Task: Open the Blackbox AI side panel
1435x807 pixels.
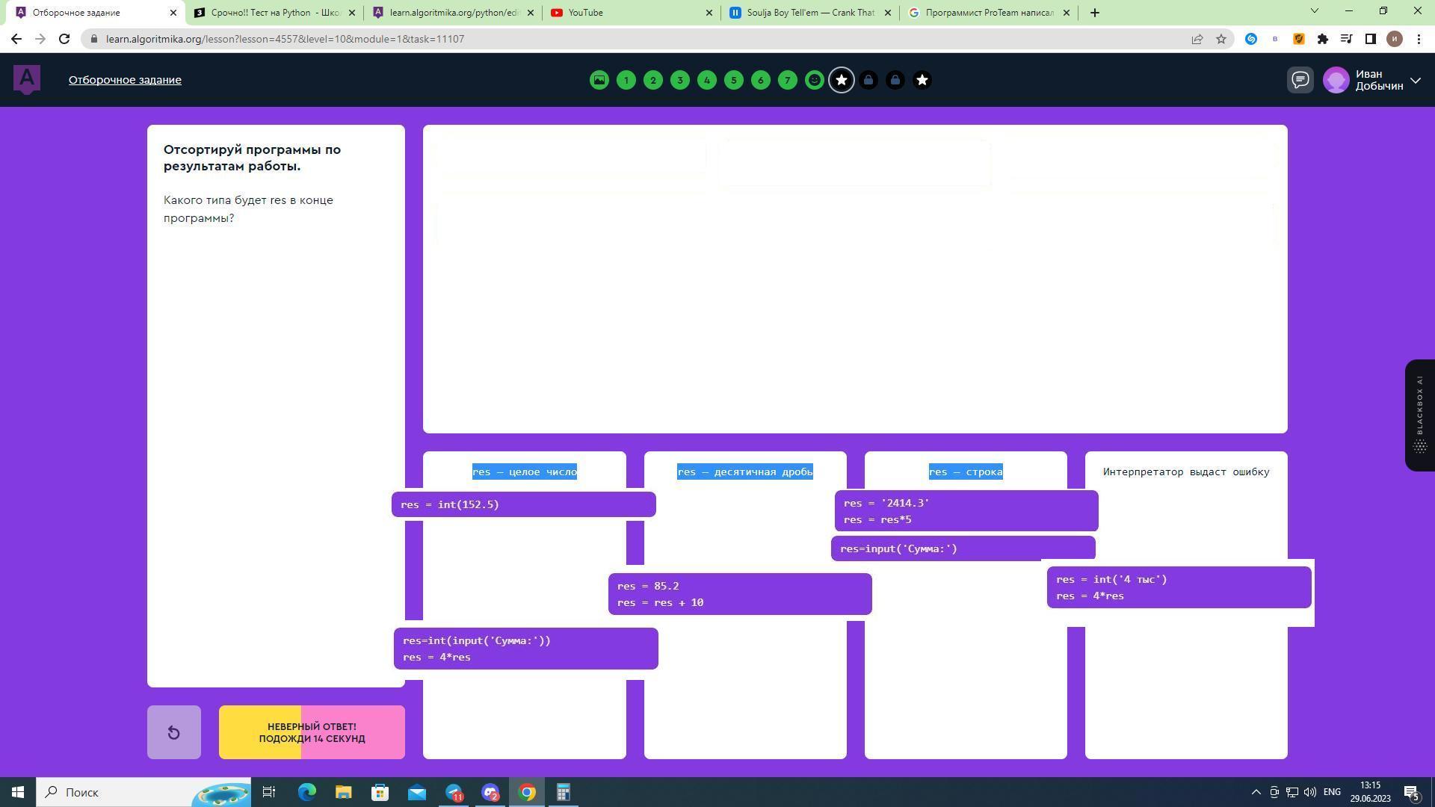Action: click(x=1419, y=415)
